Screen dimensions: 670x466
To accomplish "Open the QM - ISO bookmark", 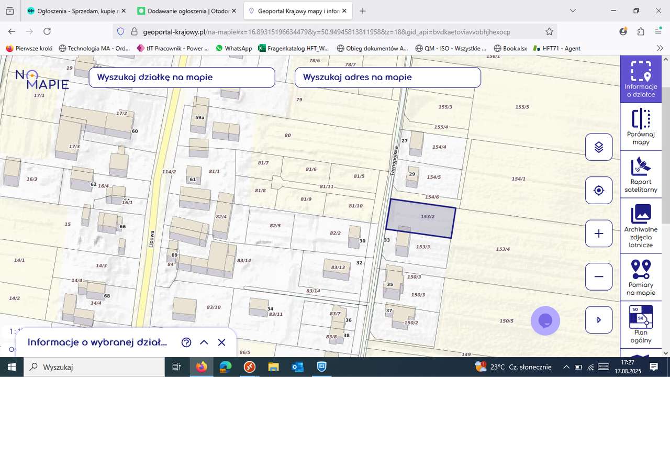I will [451, 48].
